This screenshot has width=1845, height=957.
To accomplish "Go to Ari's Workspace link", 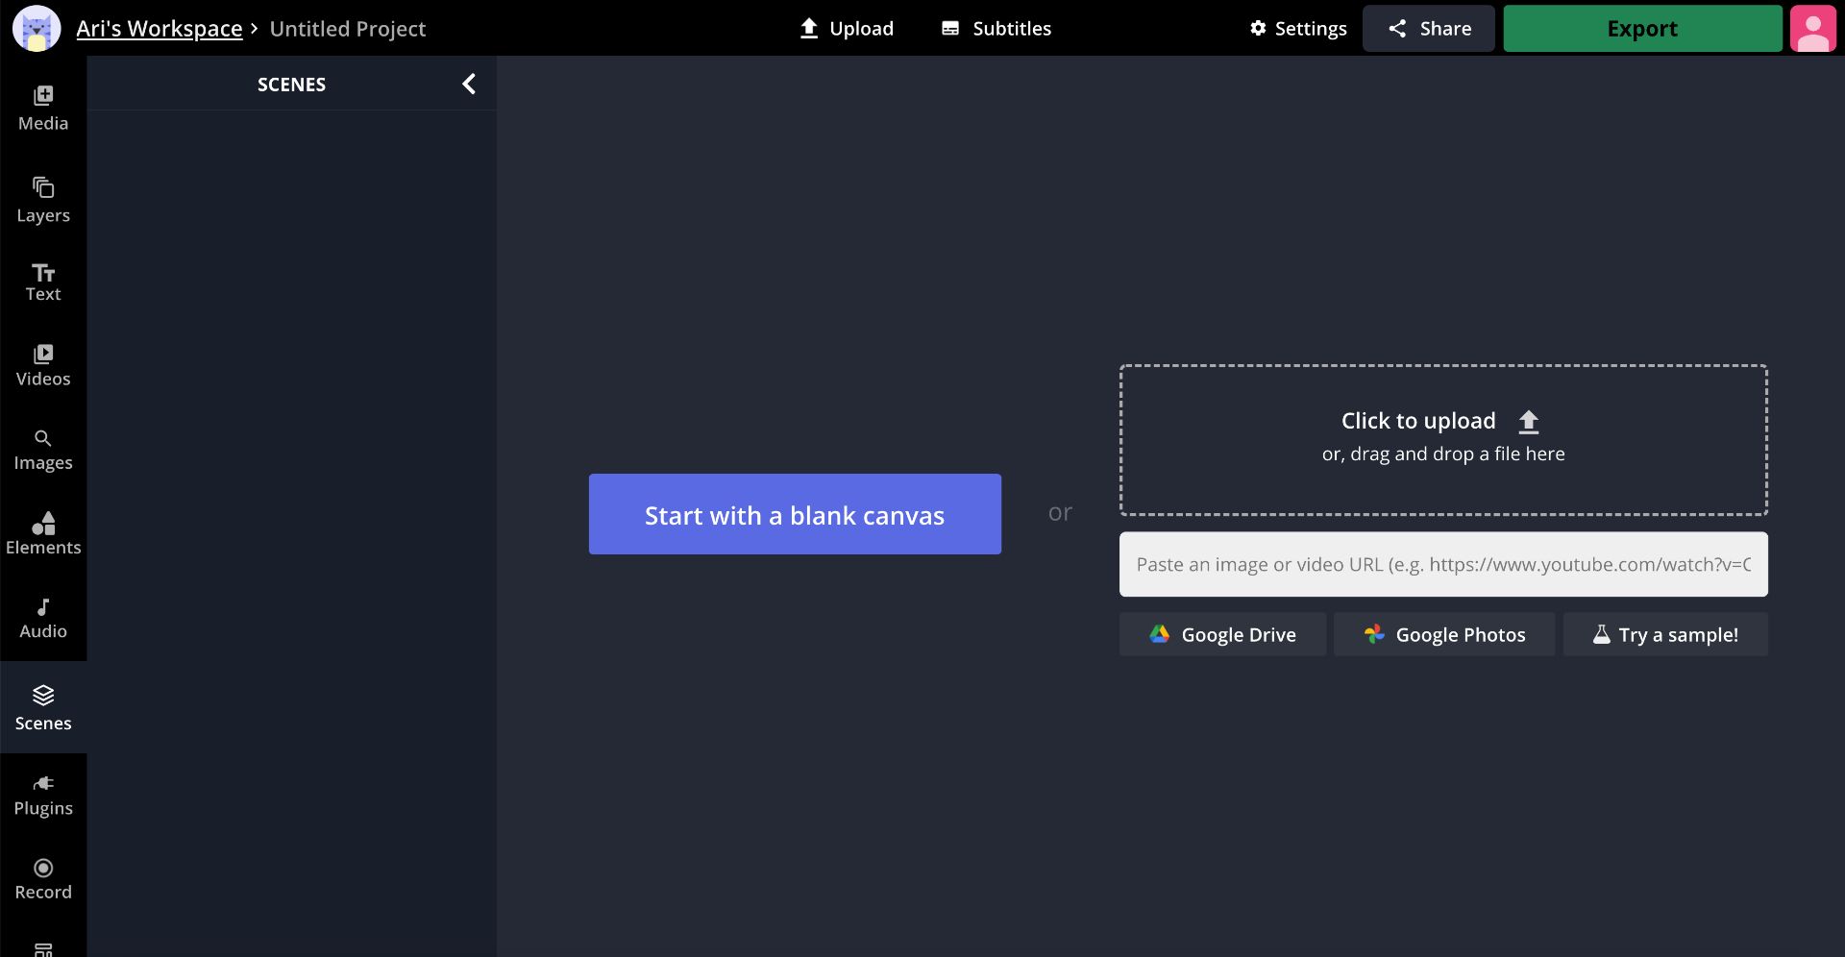I will click(160, 29).
